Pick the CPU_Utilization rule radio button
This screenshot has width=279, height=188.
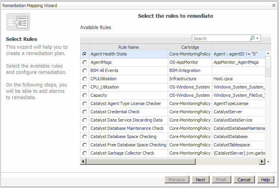pyautogui.click(x=84, y=87)
